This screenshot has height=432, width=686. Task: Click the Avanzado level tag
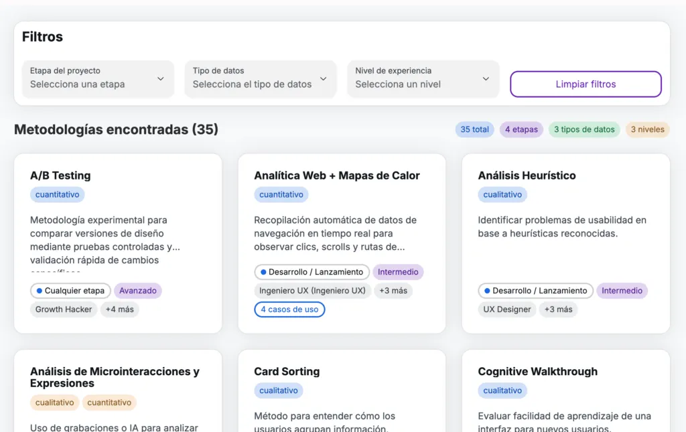point(138,291)
